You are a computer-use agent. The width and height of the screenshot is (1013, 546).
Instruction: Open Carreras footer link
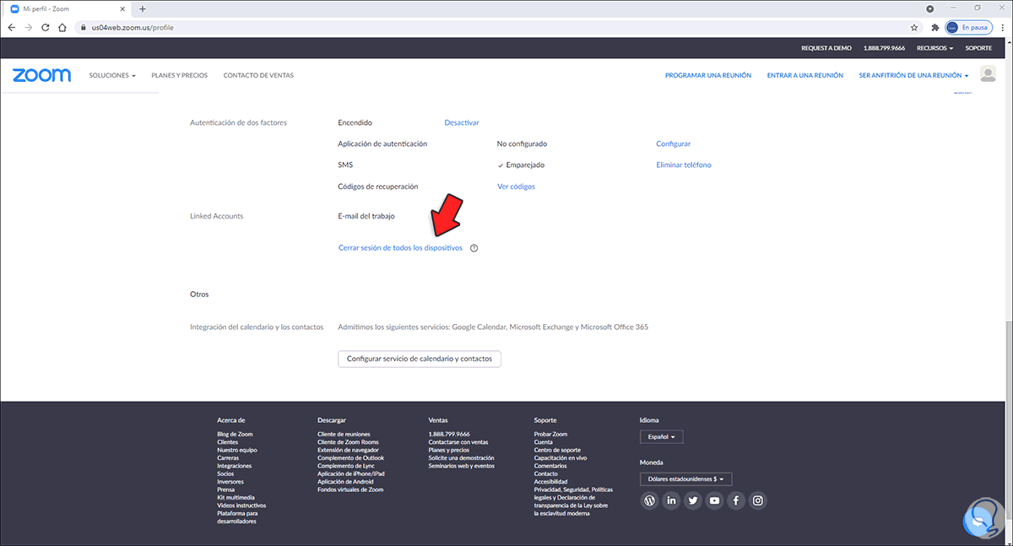(x=228, y=458)
